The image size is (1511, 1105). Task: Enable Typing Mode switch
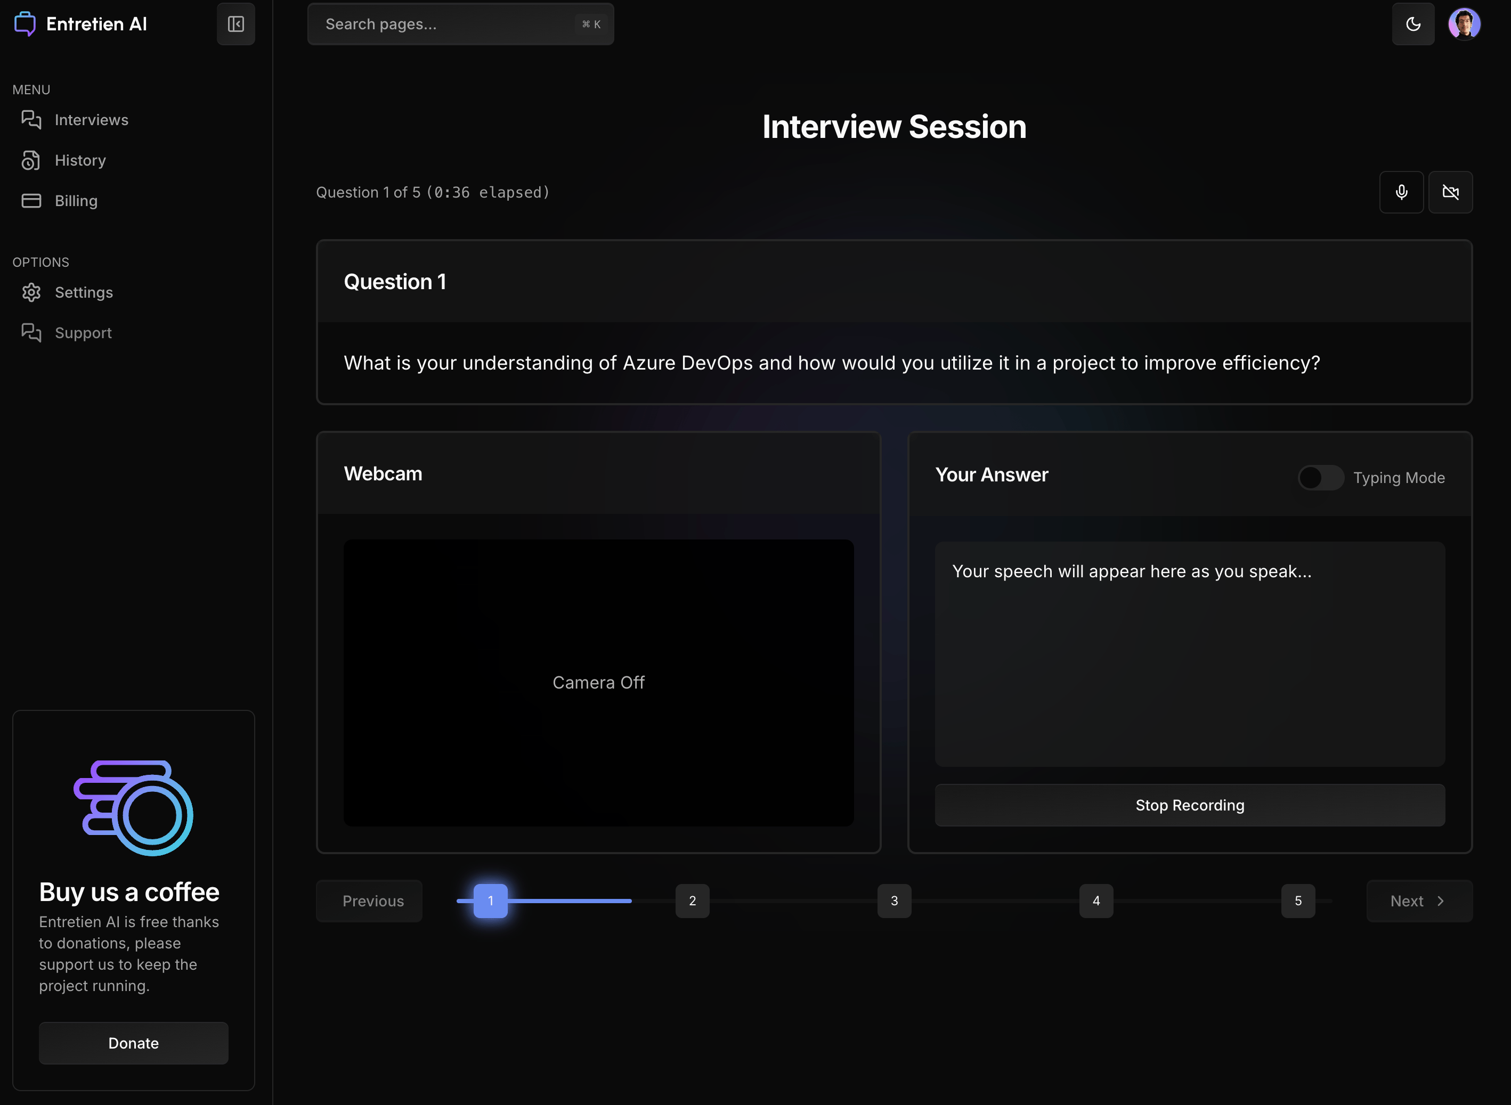pos(1320,478)
